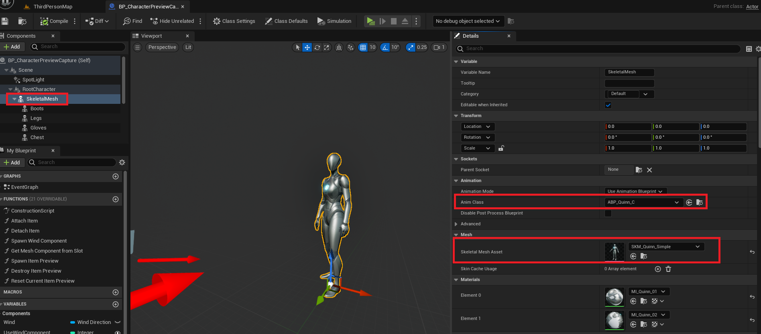Viewport: 761px width, 334px height.
Task: Expand the Advanced animation section
Action: (x=456, y=224)
